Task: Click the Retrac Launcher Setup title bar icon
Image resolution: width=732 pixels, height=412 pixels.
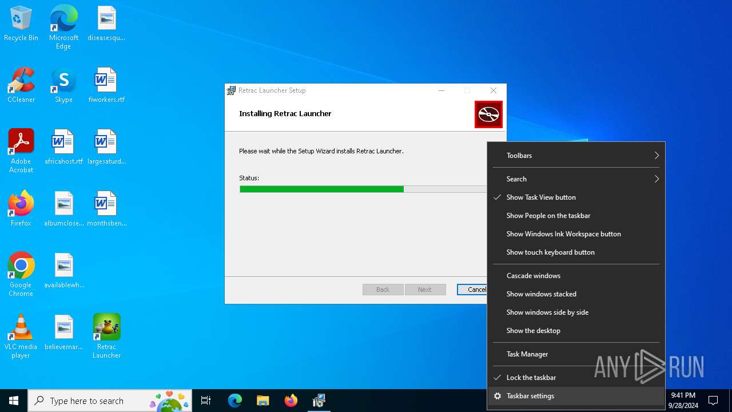Action: pyautogui.click(x=231, y=90)
